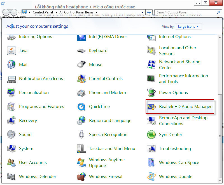Screen dimensions: 224x185
Task: Click the Windows CardSpace icon
Action: 151,163
